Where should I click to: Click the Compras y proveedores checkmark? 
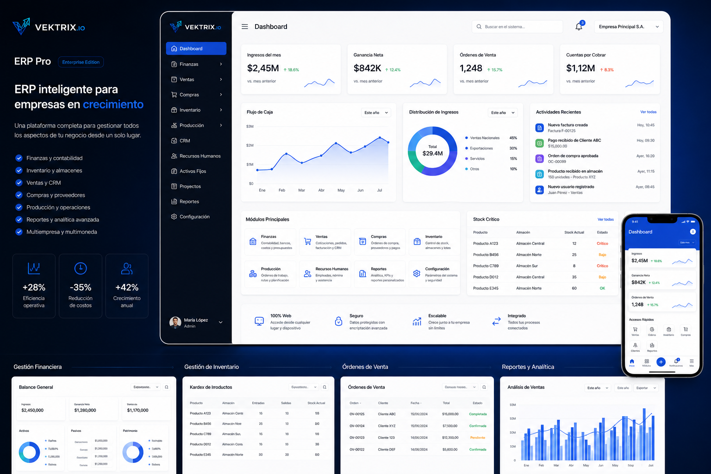(x=19, y=195)
